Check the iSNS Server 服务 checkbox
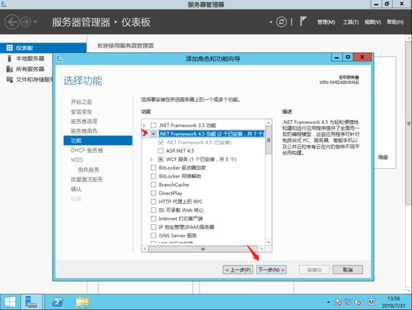This screenshot has height=310, width=412. 153,235
